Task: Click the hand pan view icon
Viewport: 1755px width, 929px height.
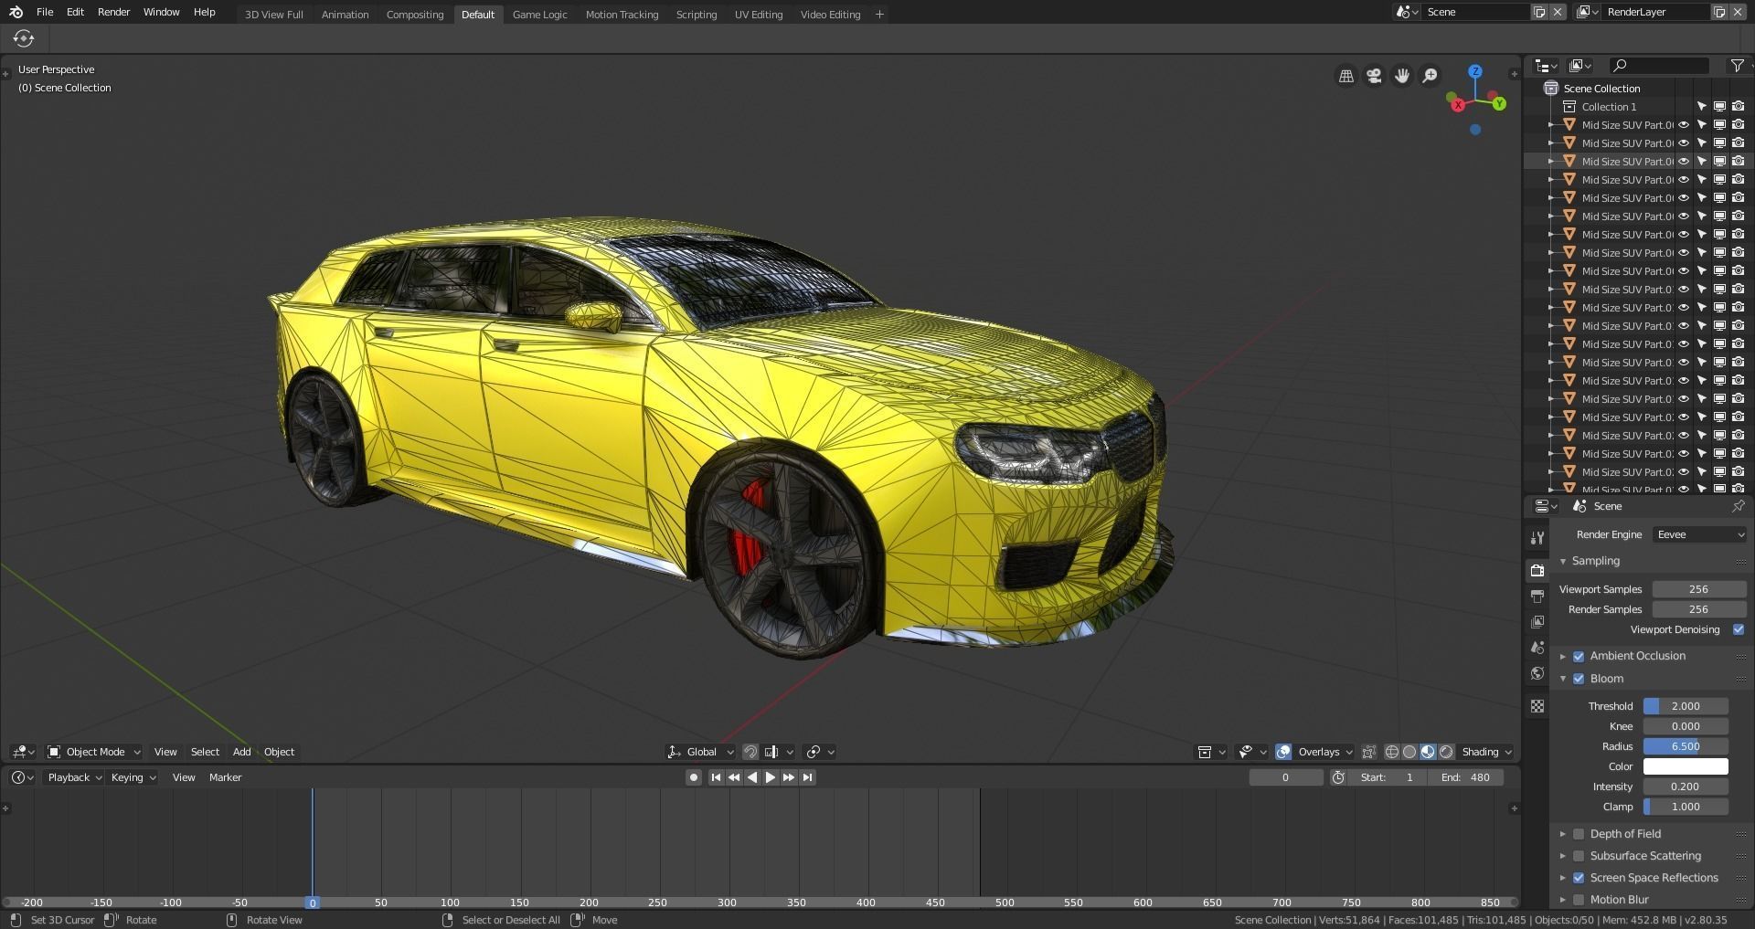Action: (1402, 76)
